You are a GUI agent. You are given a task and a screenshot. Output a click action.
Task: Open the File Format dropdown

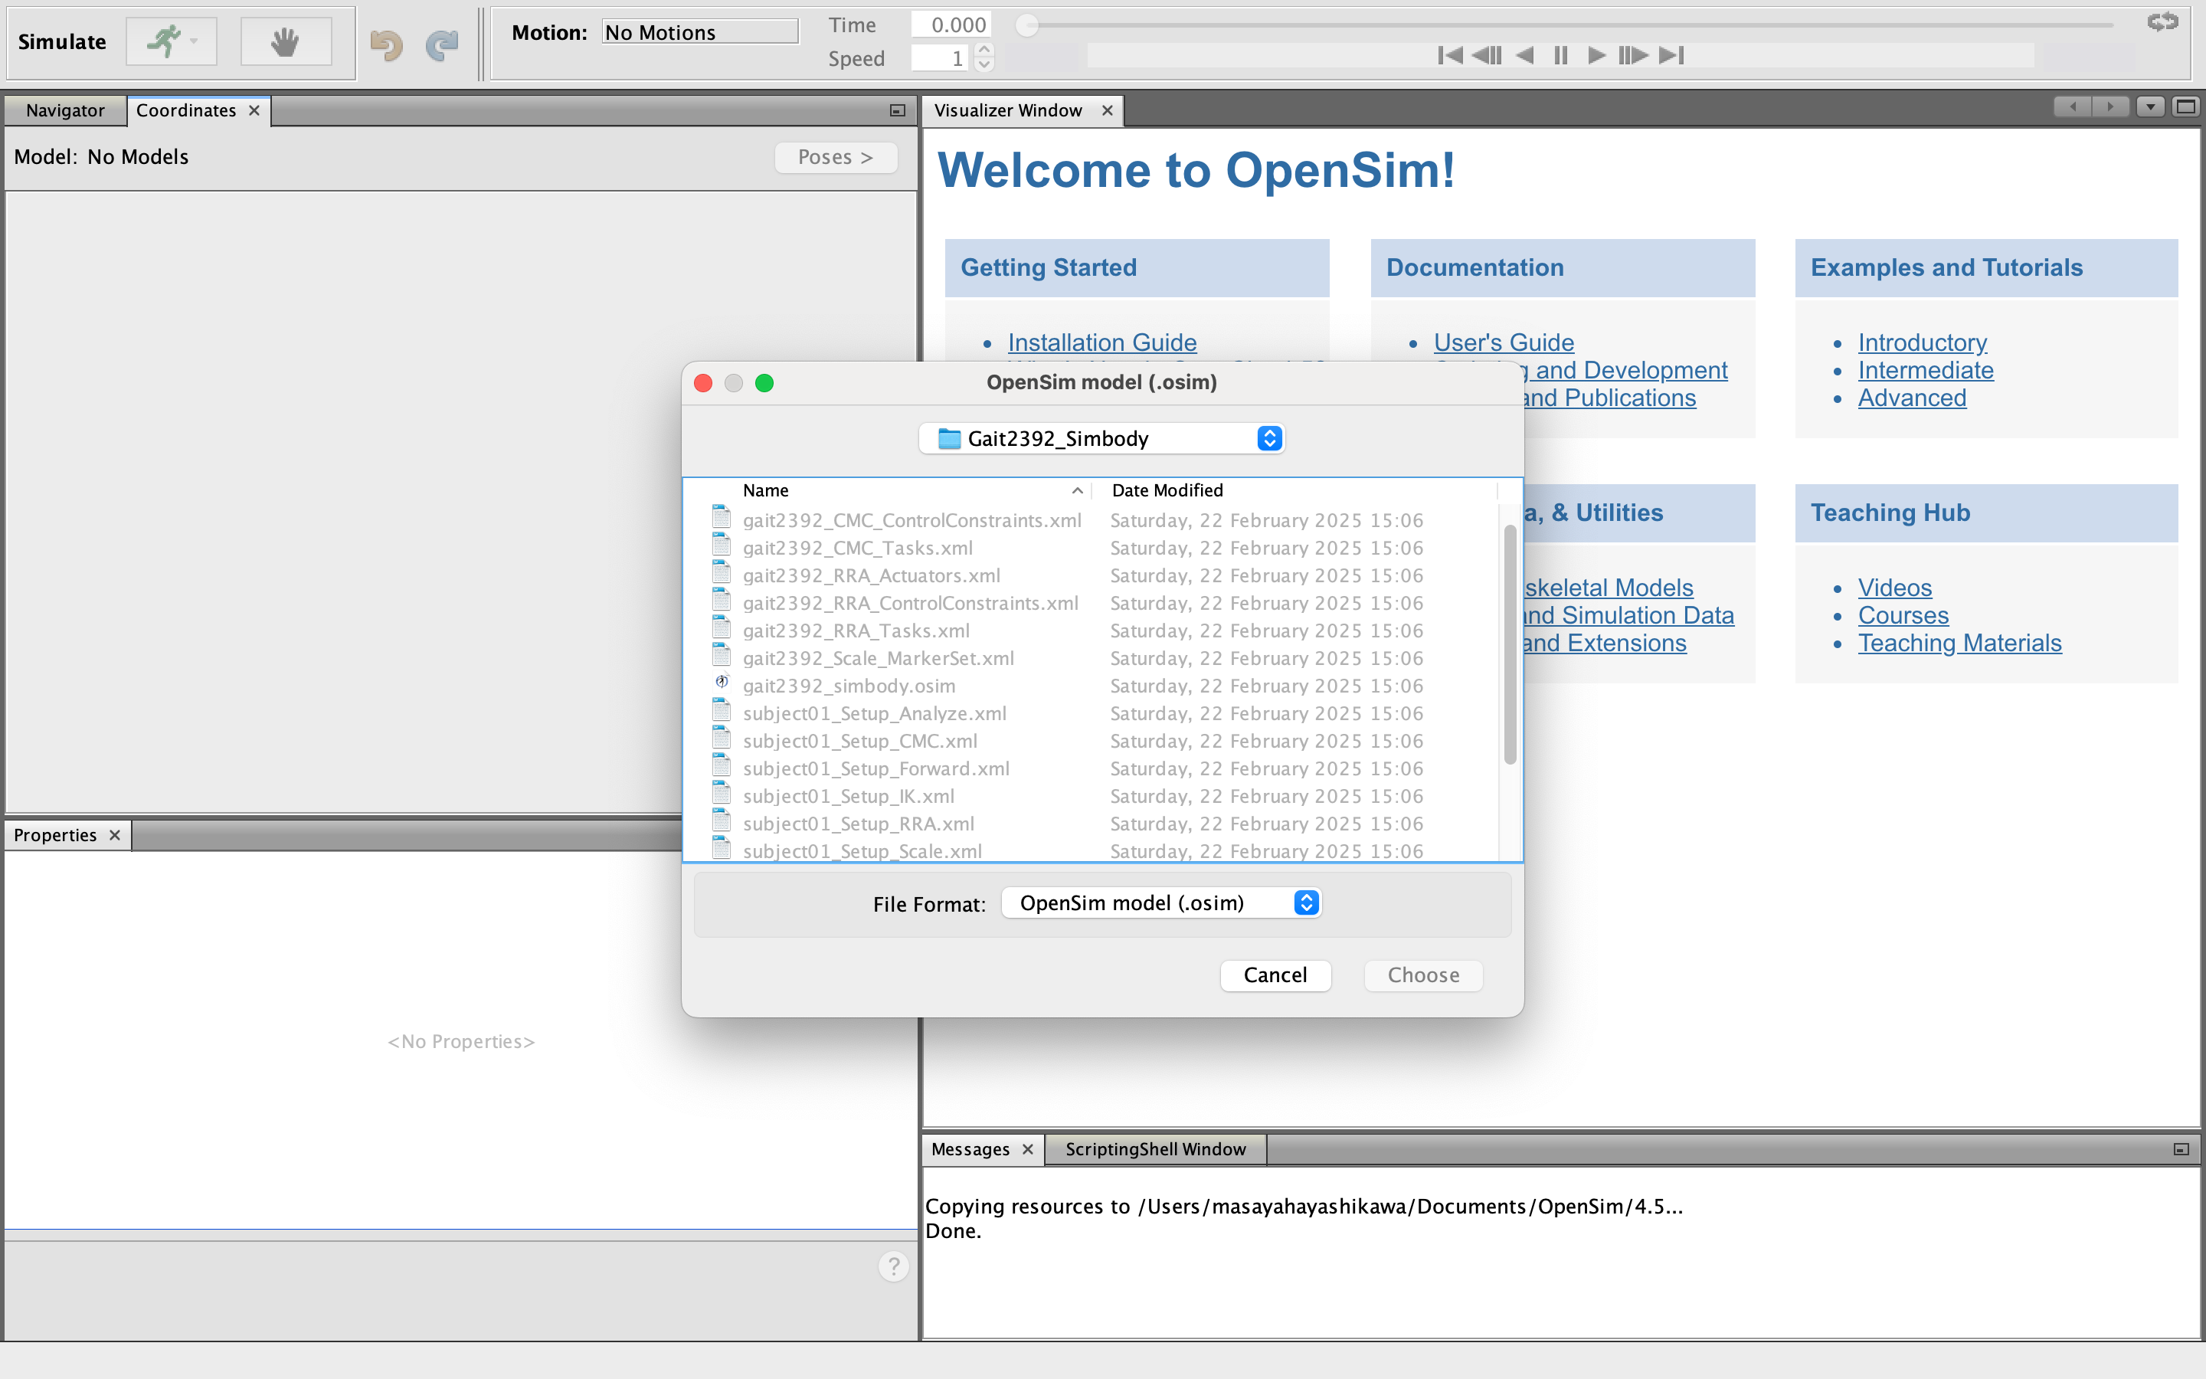1161,903
